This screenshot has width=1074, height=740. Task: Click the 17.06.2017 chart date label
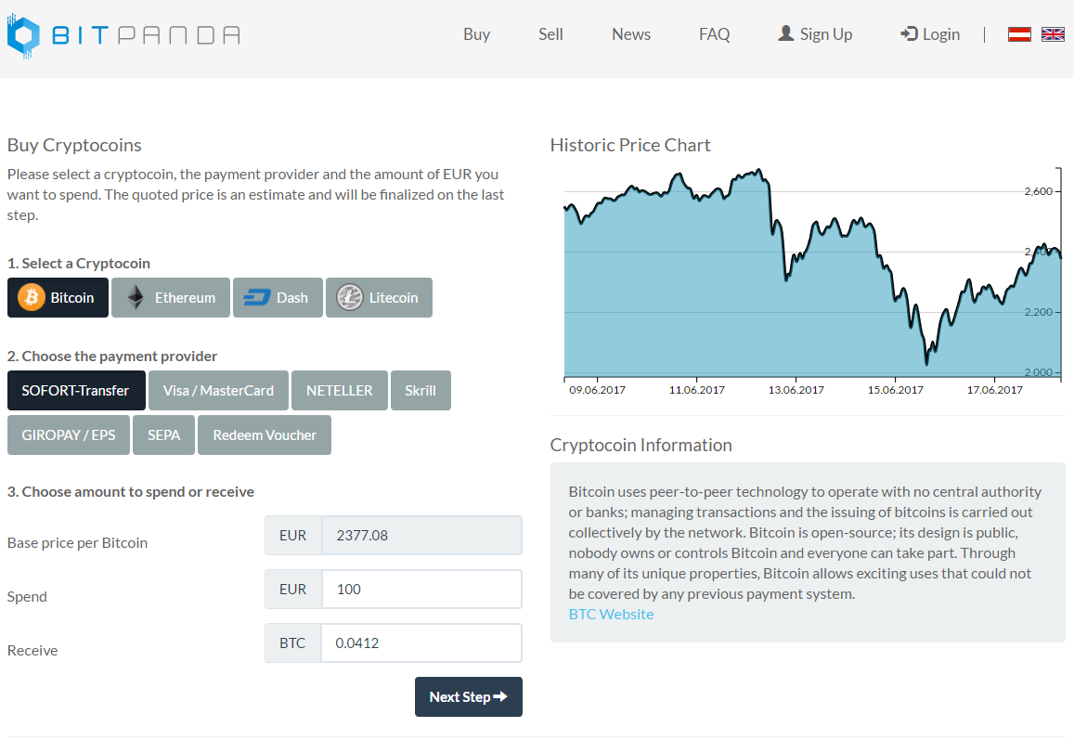(994, 390)
